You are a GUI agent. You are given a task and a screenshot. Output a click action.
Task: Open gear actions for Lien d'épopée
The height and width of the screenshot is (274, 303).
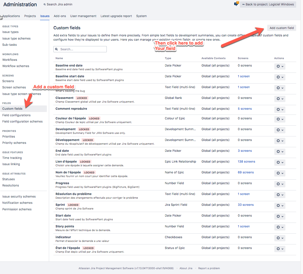(280, 162)
